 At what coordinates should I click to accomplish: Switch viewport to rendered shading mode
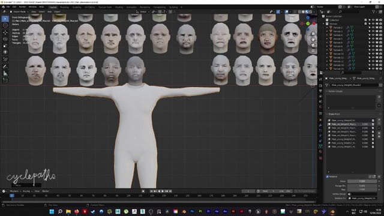[x=311, y=12]
